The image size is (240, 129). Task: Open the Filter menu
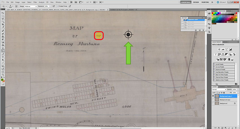35,2
